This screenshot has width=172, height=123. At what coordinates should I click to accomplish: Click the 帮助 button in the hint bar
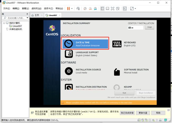(158, 113)
